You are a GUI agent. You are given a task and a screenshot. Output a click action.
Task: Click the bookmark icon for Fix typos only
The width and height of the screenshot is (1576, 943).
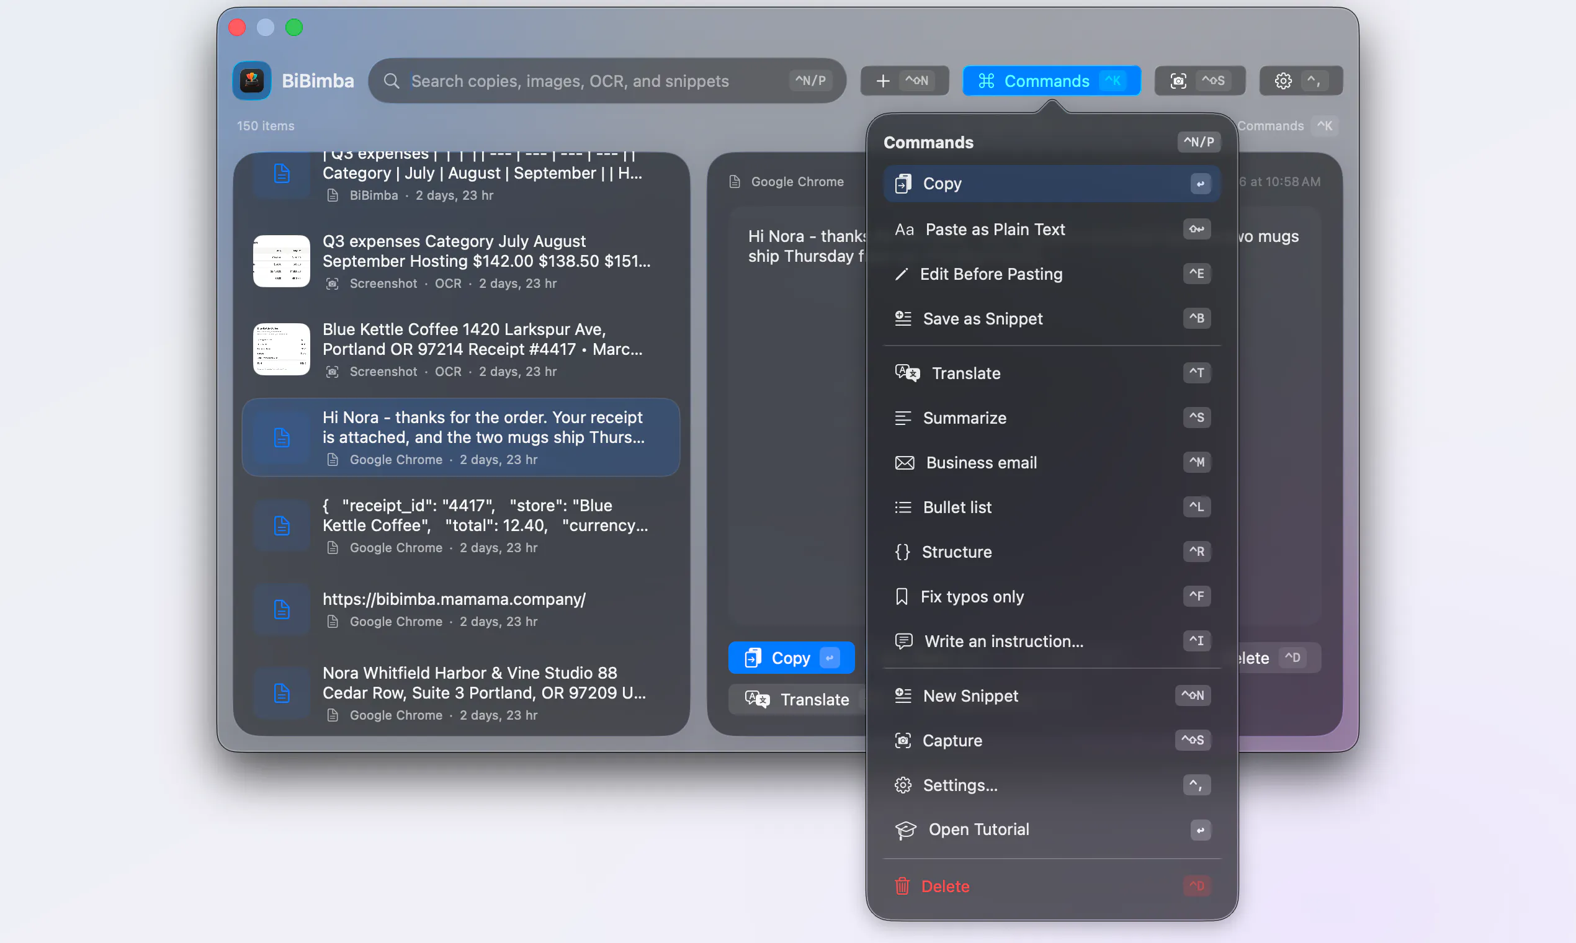[x=902, y=596]
